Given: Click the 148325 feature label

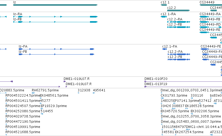Looking at the screenshot, I should pyautogui.click(x=167, y=101).
